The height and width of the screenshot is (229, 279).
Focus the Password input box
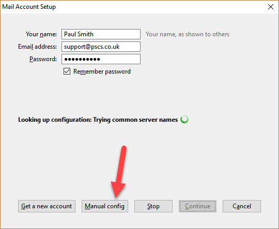(101, 59)
